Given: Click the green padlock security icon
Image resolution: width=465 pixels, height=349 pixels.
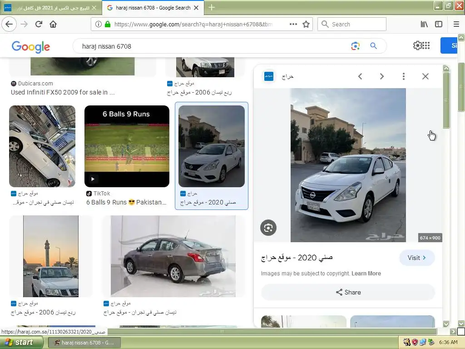Looking at the screenshot, I should pyautogui.click(x=108, y=24).
